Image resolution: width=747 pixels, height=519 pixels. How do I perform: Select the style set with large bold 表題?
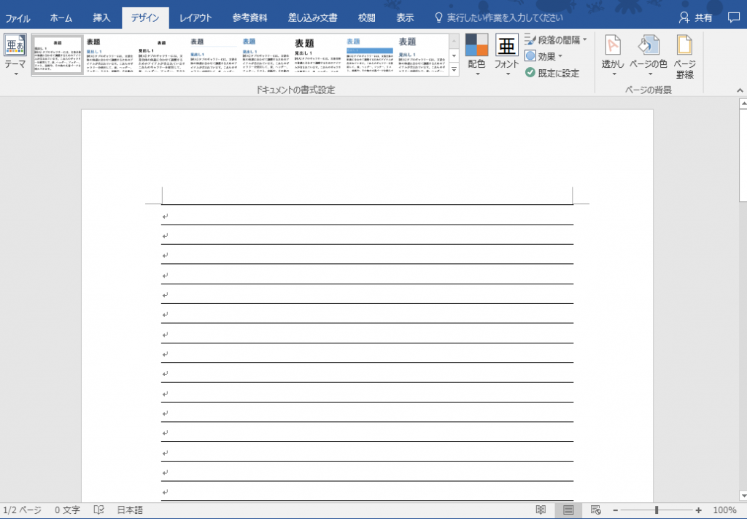click(317, 54)
